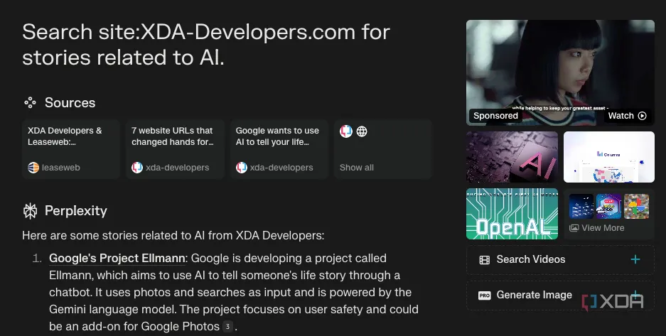Click the globe icon in Show all card

[362, 131]
